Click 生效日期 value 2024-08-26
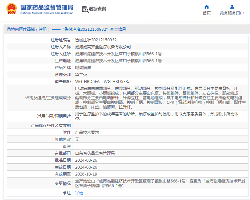The height and width of the screenshot is (200, 250). coord(86,167)
